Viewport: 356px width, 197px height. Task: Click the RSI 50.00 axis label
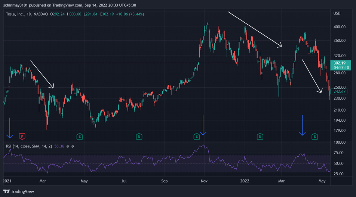pos(338,163)
